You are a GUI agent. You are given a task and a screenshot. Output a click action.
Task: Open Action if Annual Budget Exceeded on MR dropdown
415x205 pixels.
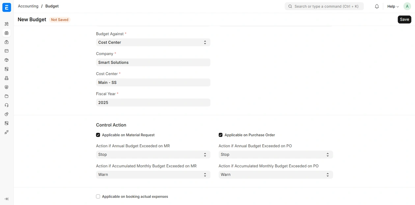153,154
